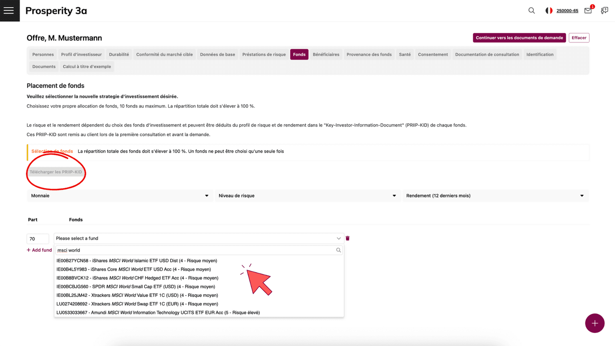Switch language via the French flag icon
The height and width of the screenshot is (346, 615).
[x=549, y=11]
